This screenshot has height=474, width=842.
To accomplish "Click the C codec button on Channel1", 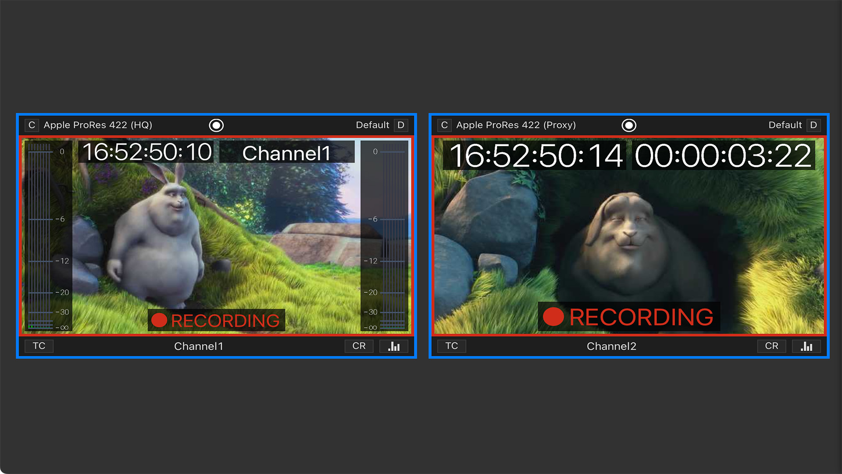I will [x=32, y=125].
